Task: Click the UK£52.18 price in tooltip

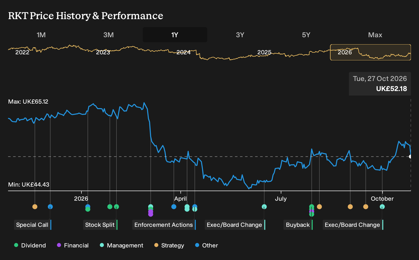Action: coord(392,89)
